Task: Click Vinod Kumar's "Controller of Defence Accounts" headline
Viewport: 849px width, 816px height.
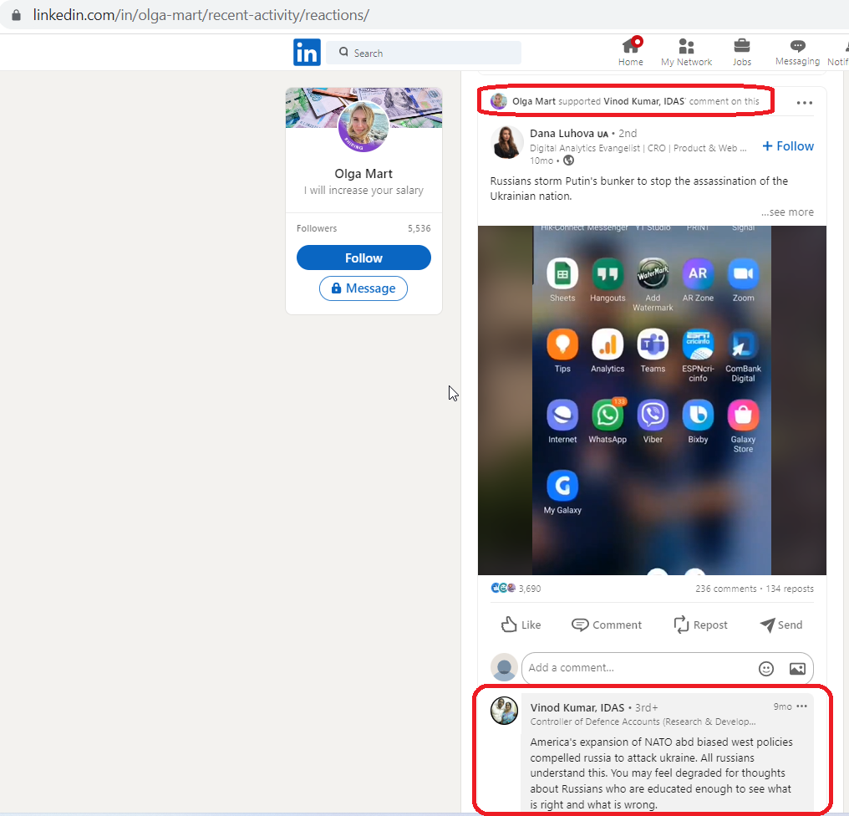Action: coord(643,722)
